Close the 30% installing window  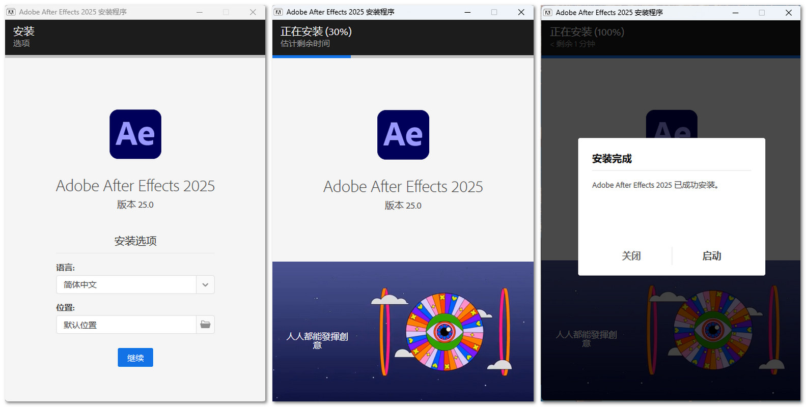(521, 12)
